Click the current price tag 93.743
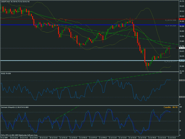 click(x=182, y=48)
